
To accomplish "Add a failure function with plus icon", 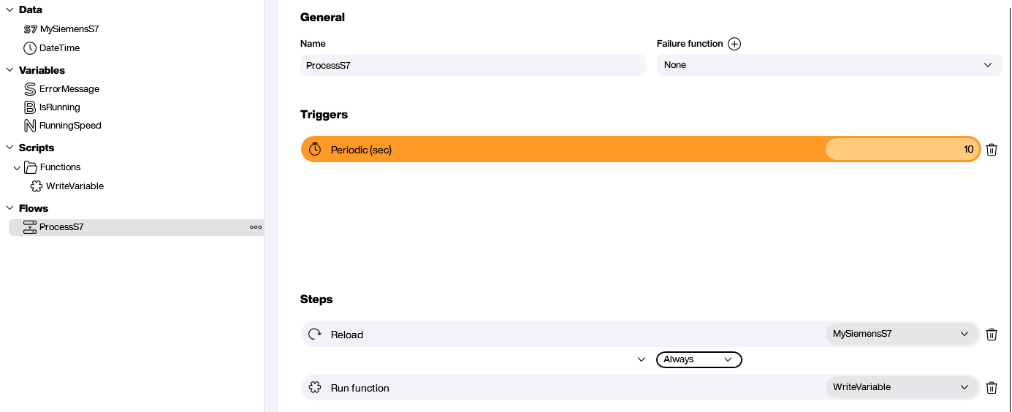I will tap(734, 44).
